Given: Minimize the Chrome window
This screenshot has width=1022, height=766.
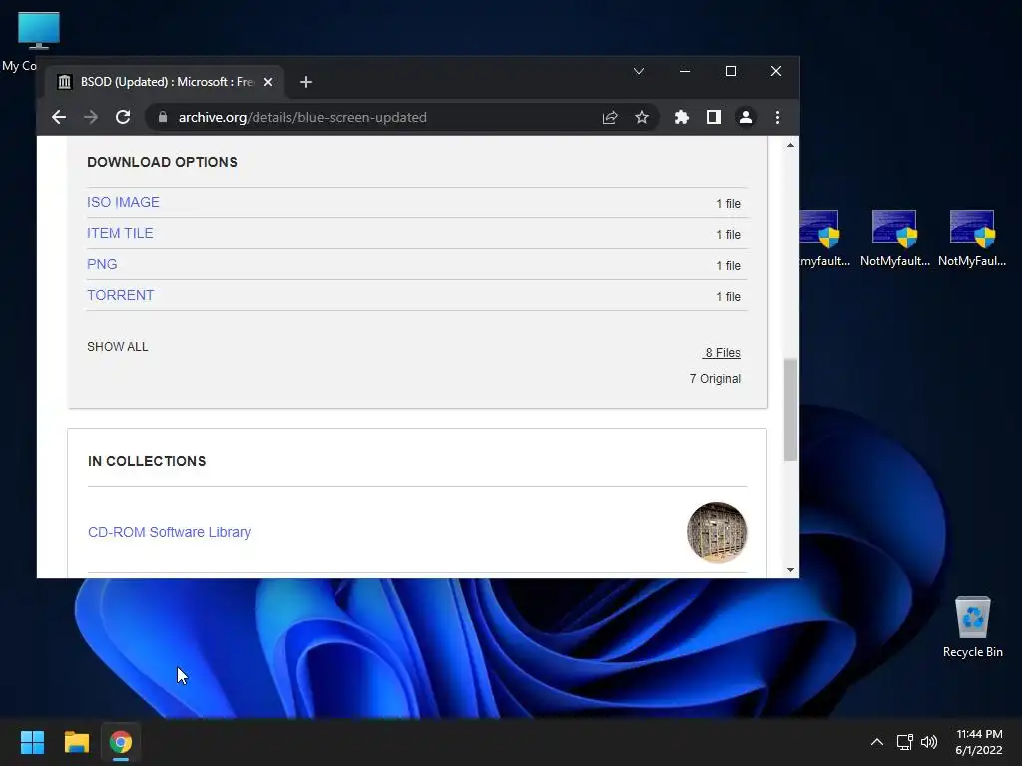Looking at the screenshot, I should click(685, 71).
